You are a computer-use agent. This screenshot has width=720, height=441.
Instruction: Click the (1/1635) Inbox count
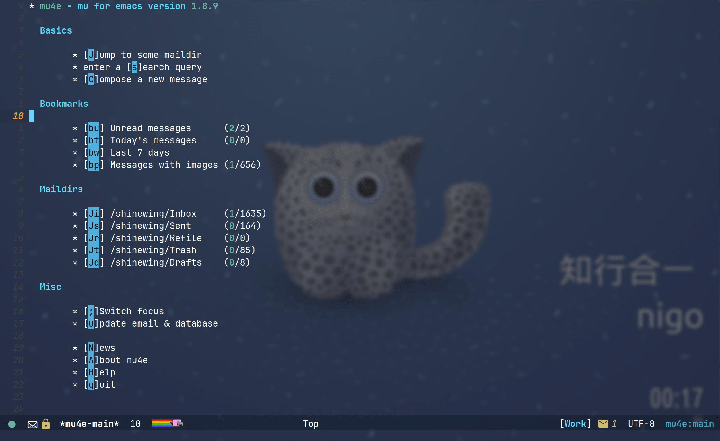click(245, 214)
